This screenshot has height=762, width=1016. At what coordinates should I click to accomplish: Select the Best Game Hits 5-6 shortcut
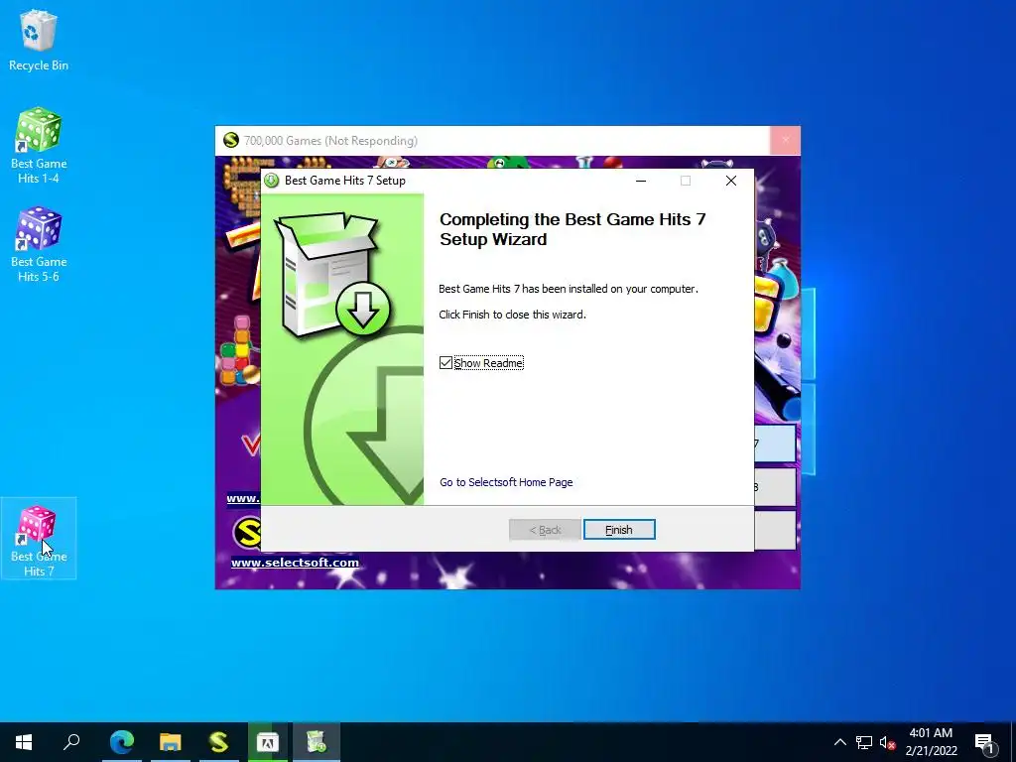point(39,244)
